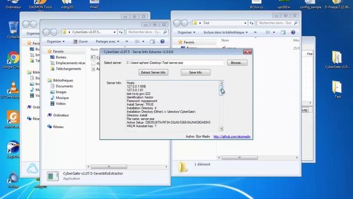The image size is (353, 199).
Task: Open Corbeille recycle bin desktop icon
Action: tap(13, 30)
